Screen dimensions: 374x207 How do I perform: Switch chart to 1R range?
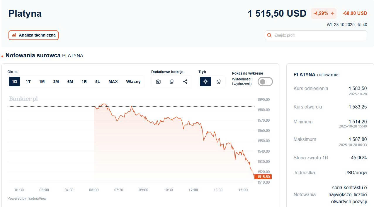coord(84,82)
